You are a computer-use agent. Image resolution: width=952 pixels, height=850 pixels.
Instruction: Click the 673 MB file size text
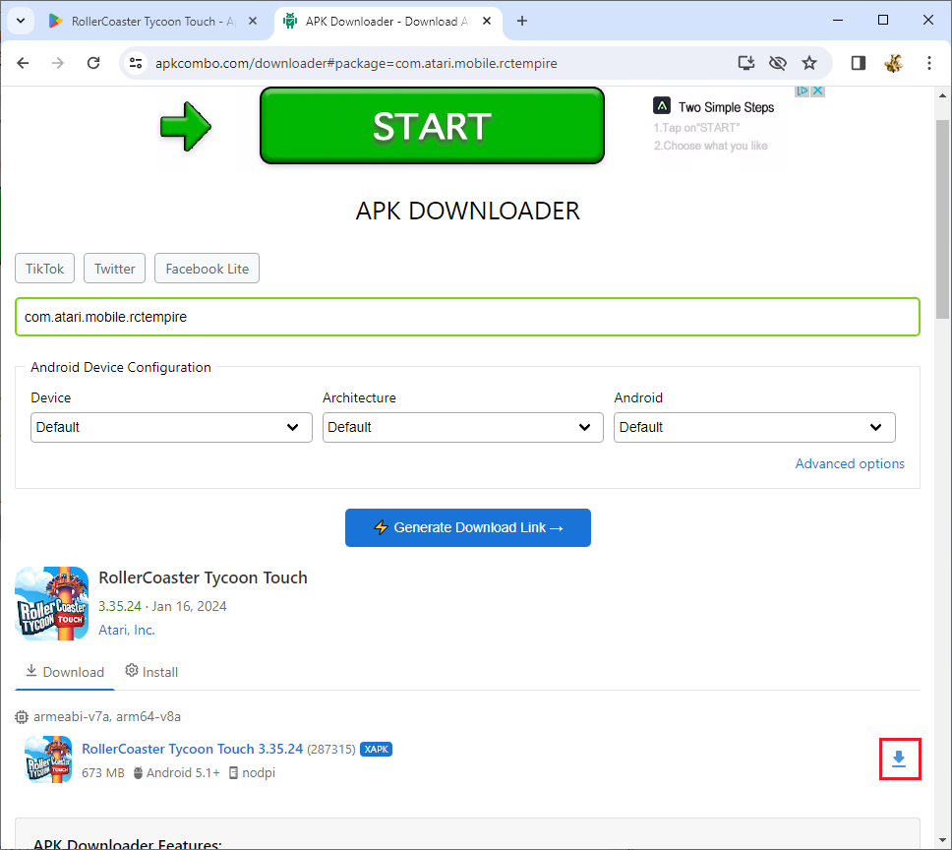click(102, 773)
